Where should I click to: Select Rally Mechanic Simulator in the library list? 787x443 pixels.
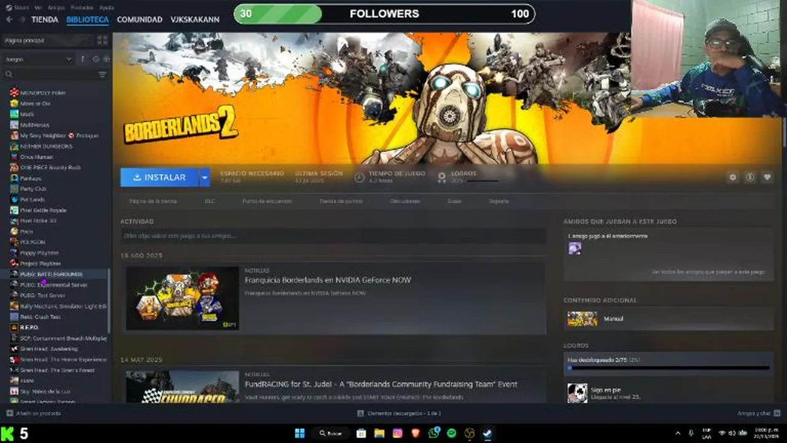58,306
